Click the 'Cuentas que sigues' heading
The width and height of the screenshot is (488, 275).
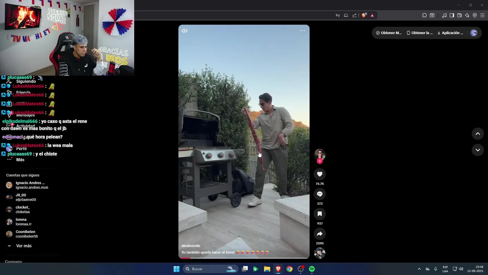tap(22, 175)
